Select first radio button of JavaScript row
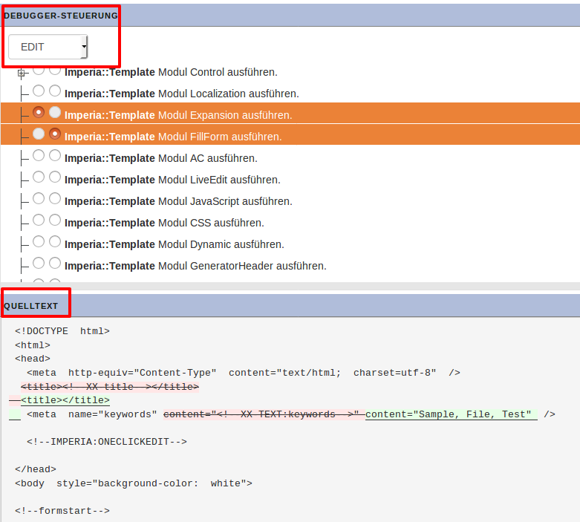Viewport: 580px width, 522px height. pyautogui.click(x=39, y=198)
